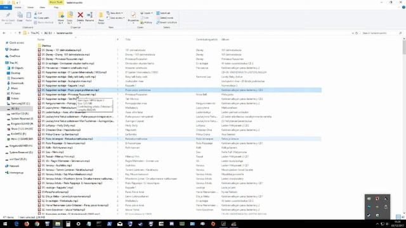Select Homegroup in the navigation pane
This screenshot has width=406, height=228.
pyautogui.click(x=14, y=173)
